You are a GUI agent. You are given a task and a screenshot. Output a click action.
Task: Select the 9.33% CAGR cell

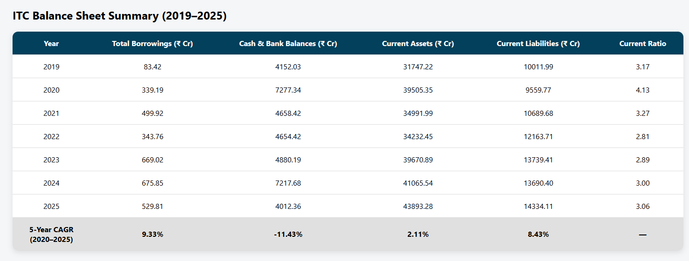coord(152,234)
